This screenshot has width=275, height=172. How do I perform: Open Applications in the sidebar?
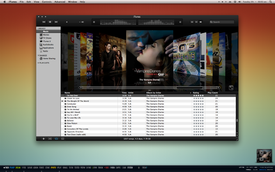pos(48,48)
